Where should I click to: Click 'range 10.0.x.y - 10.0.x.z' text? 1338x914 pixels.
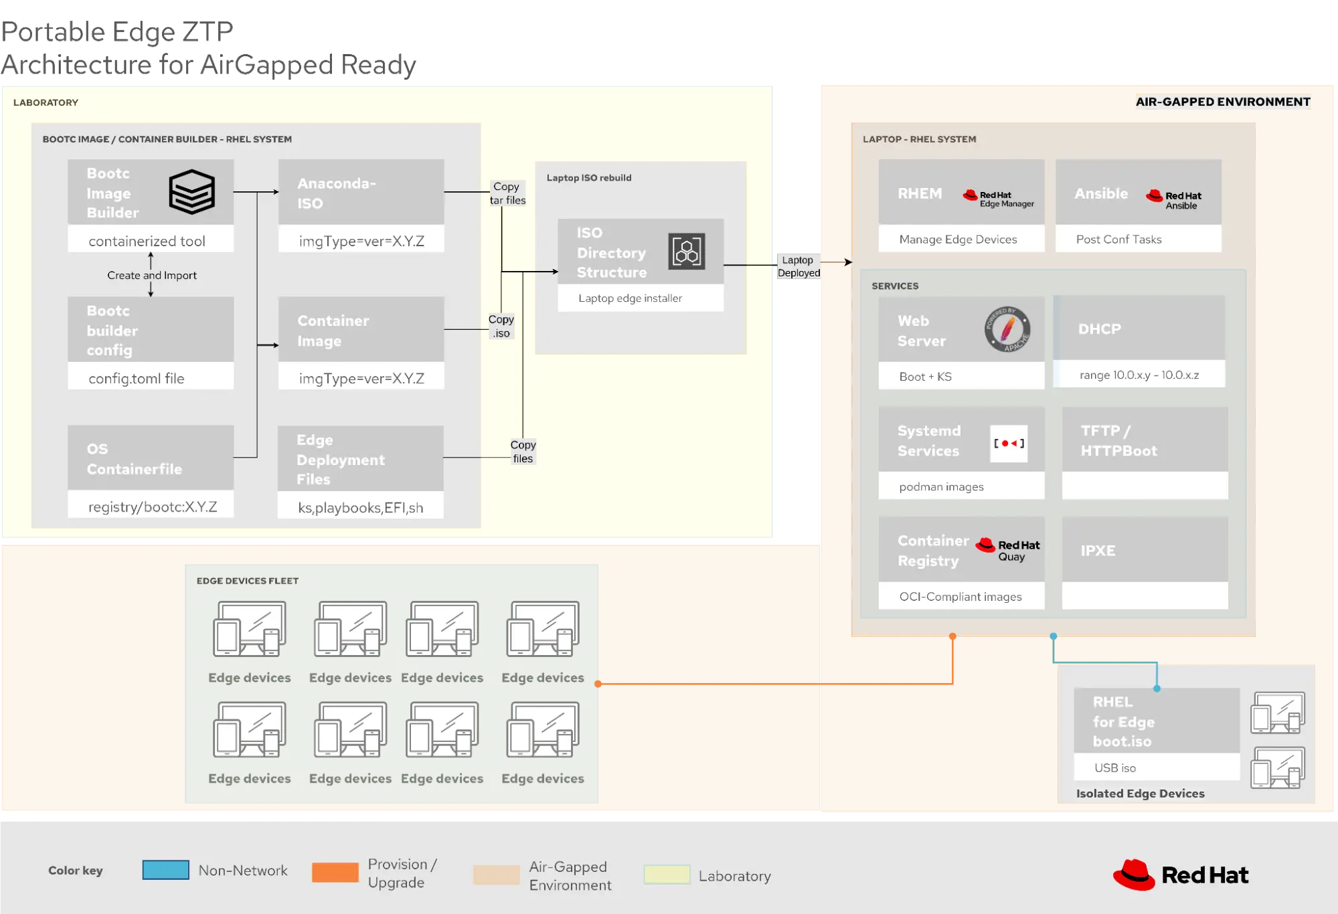[1139, 375]
